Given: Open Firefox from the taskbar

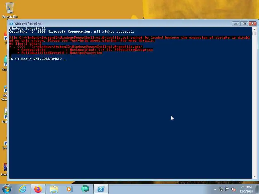Looking at the screenshot, I should click(38, 189).
